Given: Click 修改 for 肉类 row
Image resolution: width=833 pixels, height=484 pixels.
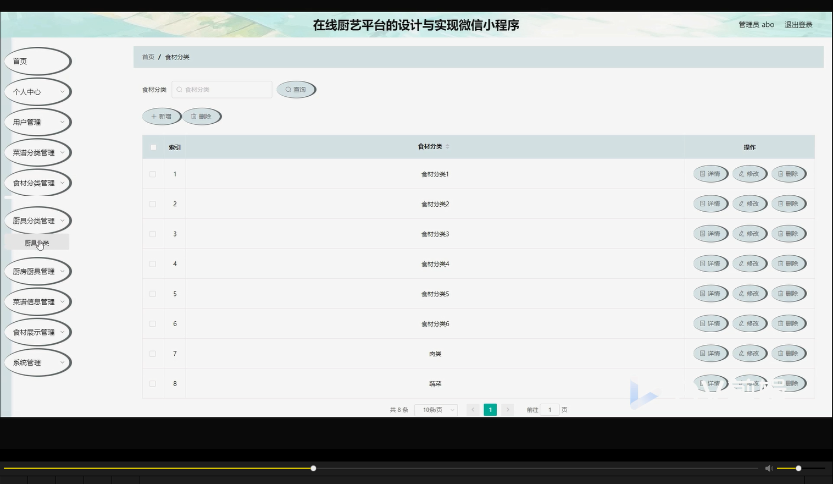Looking at the screenshot, I should 749,354.
